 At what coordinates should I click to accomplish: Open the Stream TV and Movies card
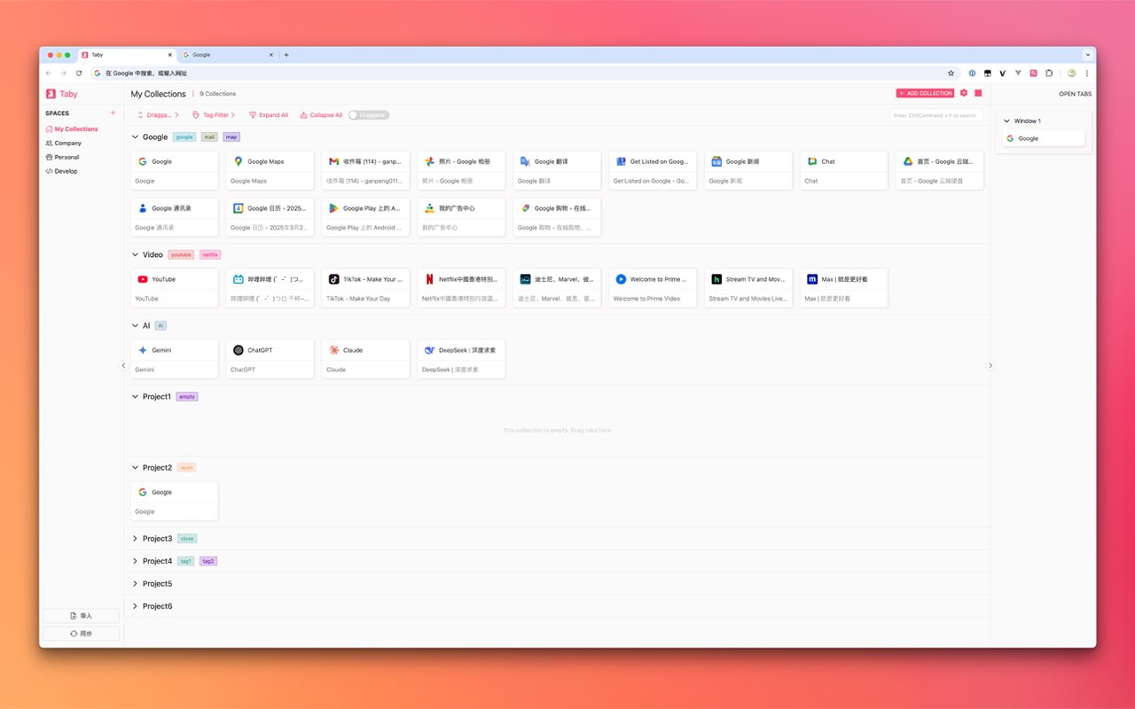(748, 288)
